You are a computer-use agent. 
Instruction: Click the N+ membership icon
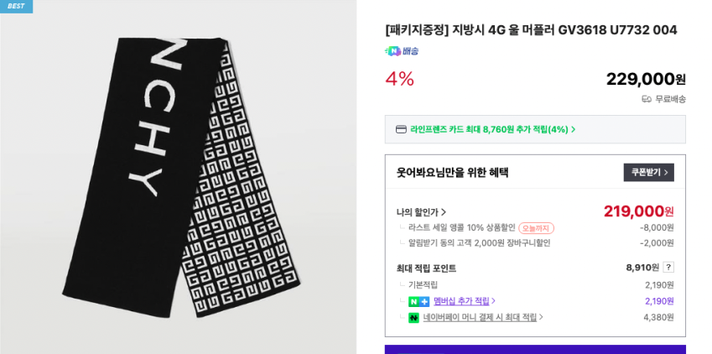point(418,301)
